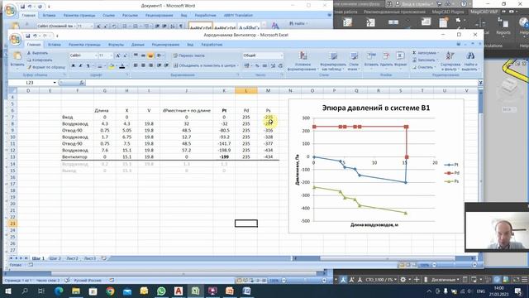Viewport: 529px width, 298px height.
Task: Align cell text right in Excel
Action: (150, 65)
